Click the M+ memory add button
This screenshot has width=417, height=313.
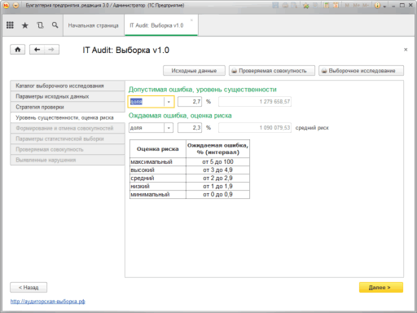pyautogui.click(x=357, y=5)
